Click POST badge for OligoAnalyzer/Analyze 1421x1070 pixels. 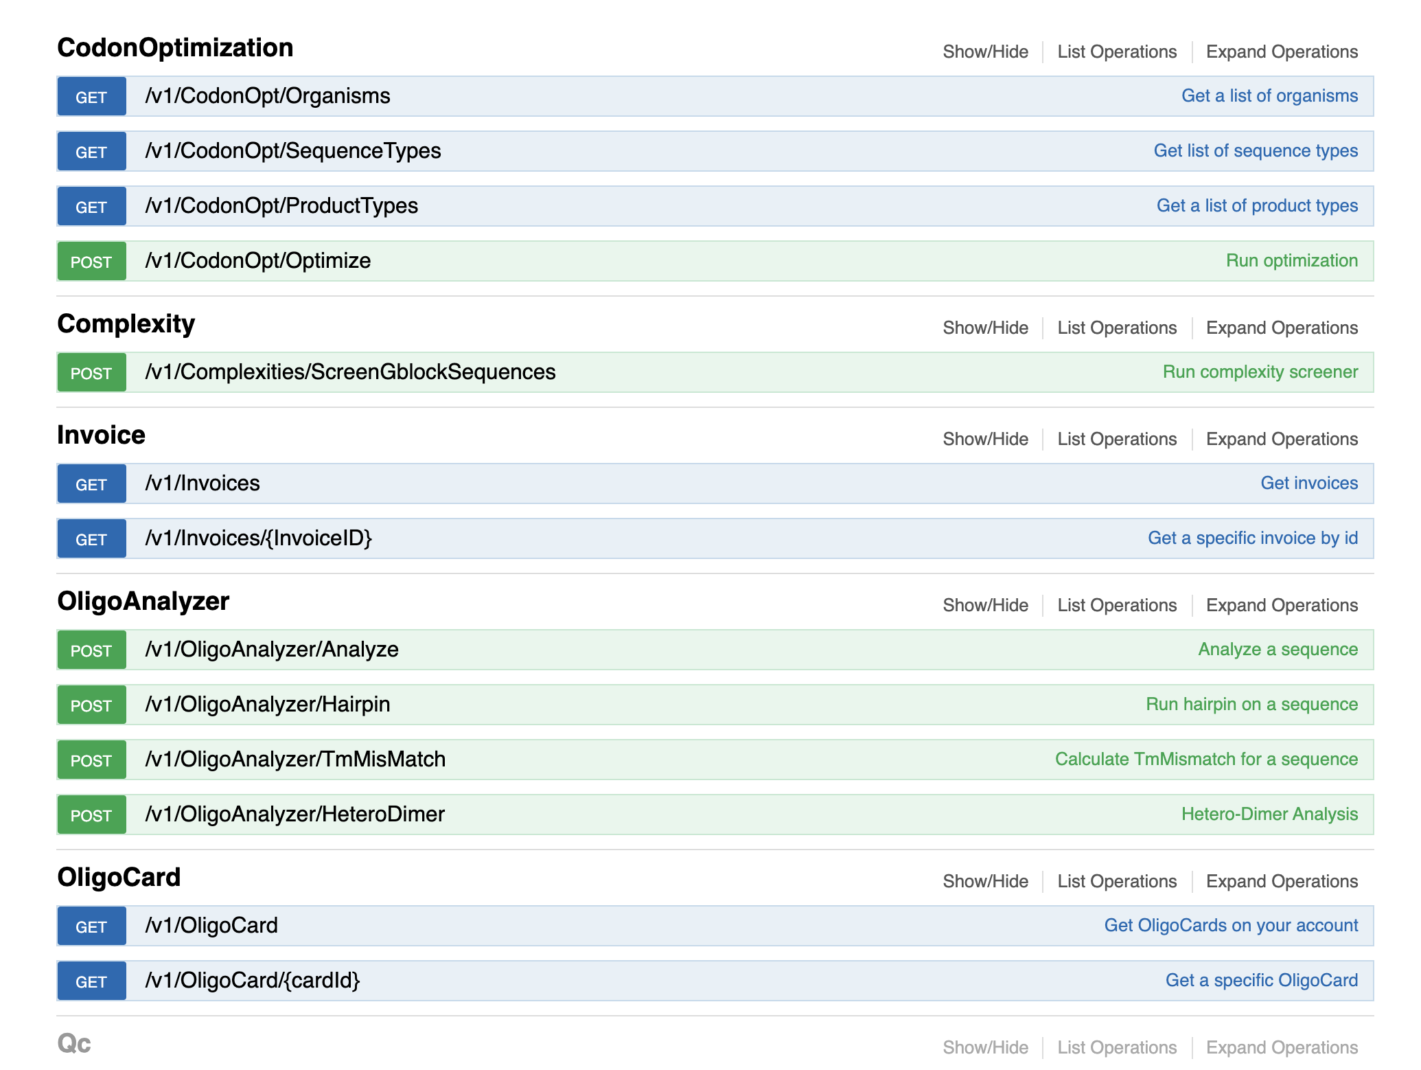pos(91,650)
